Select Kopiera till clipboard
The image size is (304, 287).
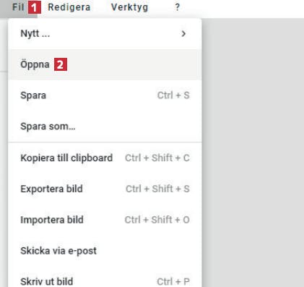[105, 158]
